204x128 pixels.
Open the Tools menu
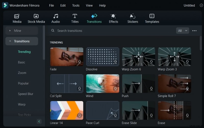coord(76,5)
